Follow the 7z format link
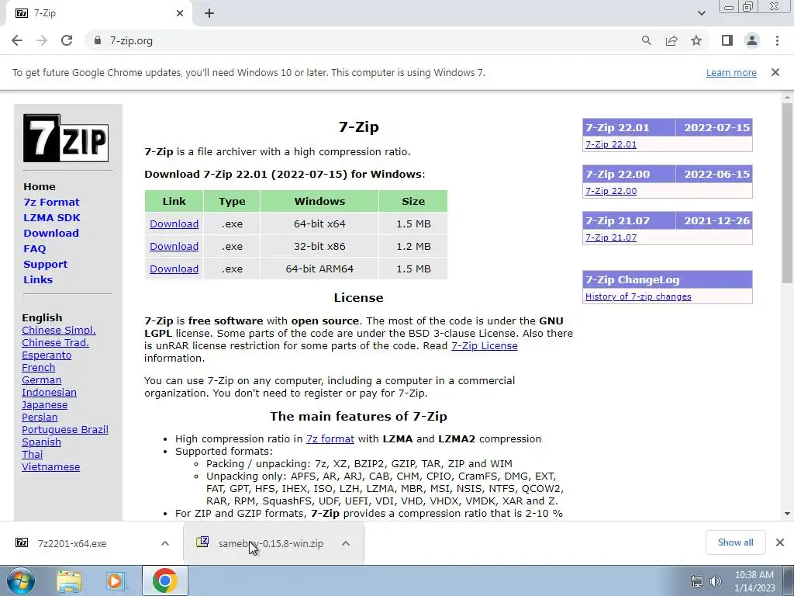 pos(330,439)
